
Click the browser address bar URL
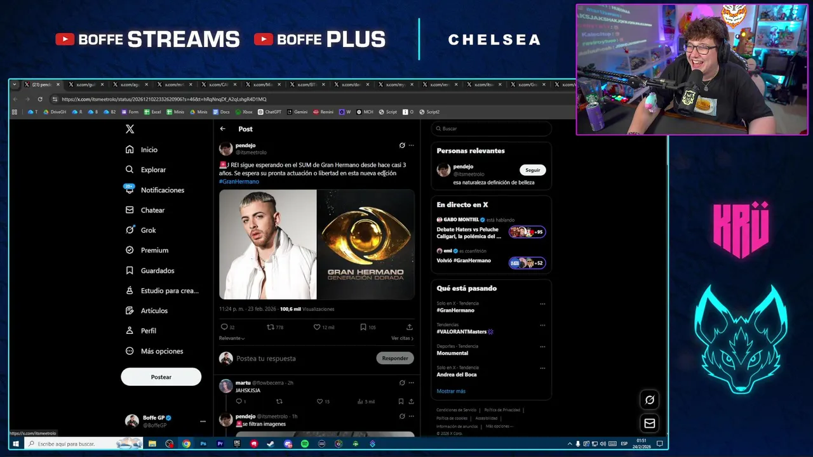point(164,99)
